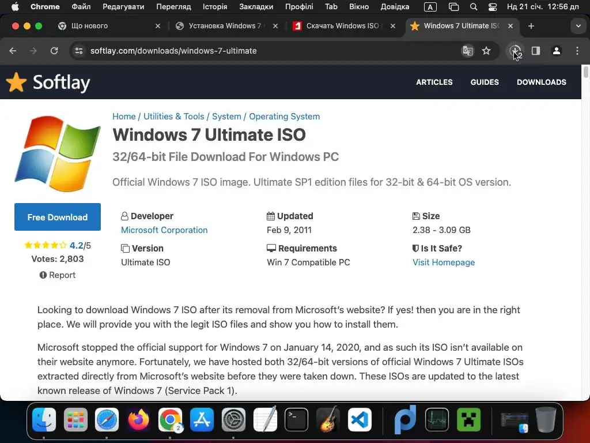Click the Chrome back arrow
This screenshot has height=443, width=590.
pos(13,51)
